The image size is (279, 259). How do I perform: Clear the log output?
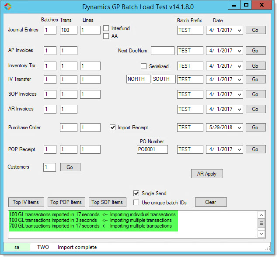211,202
